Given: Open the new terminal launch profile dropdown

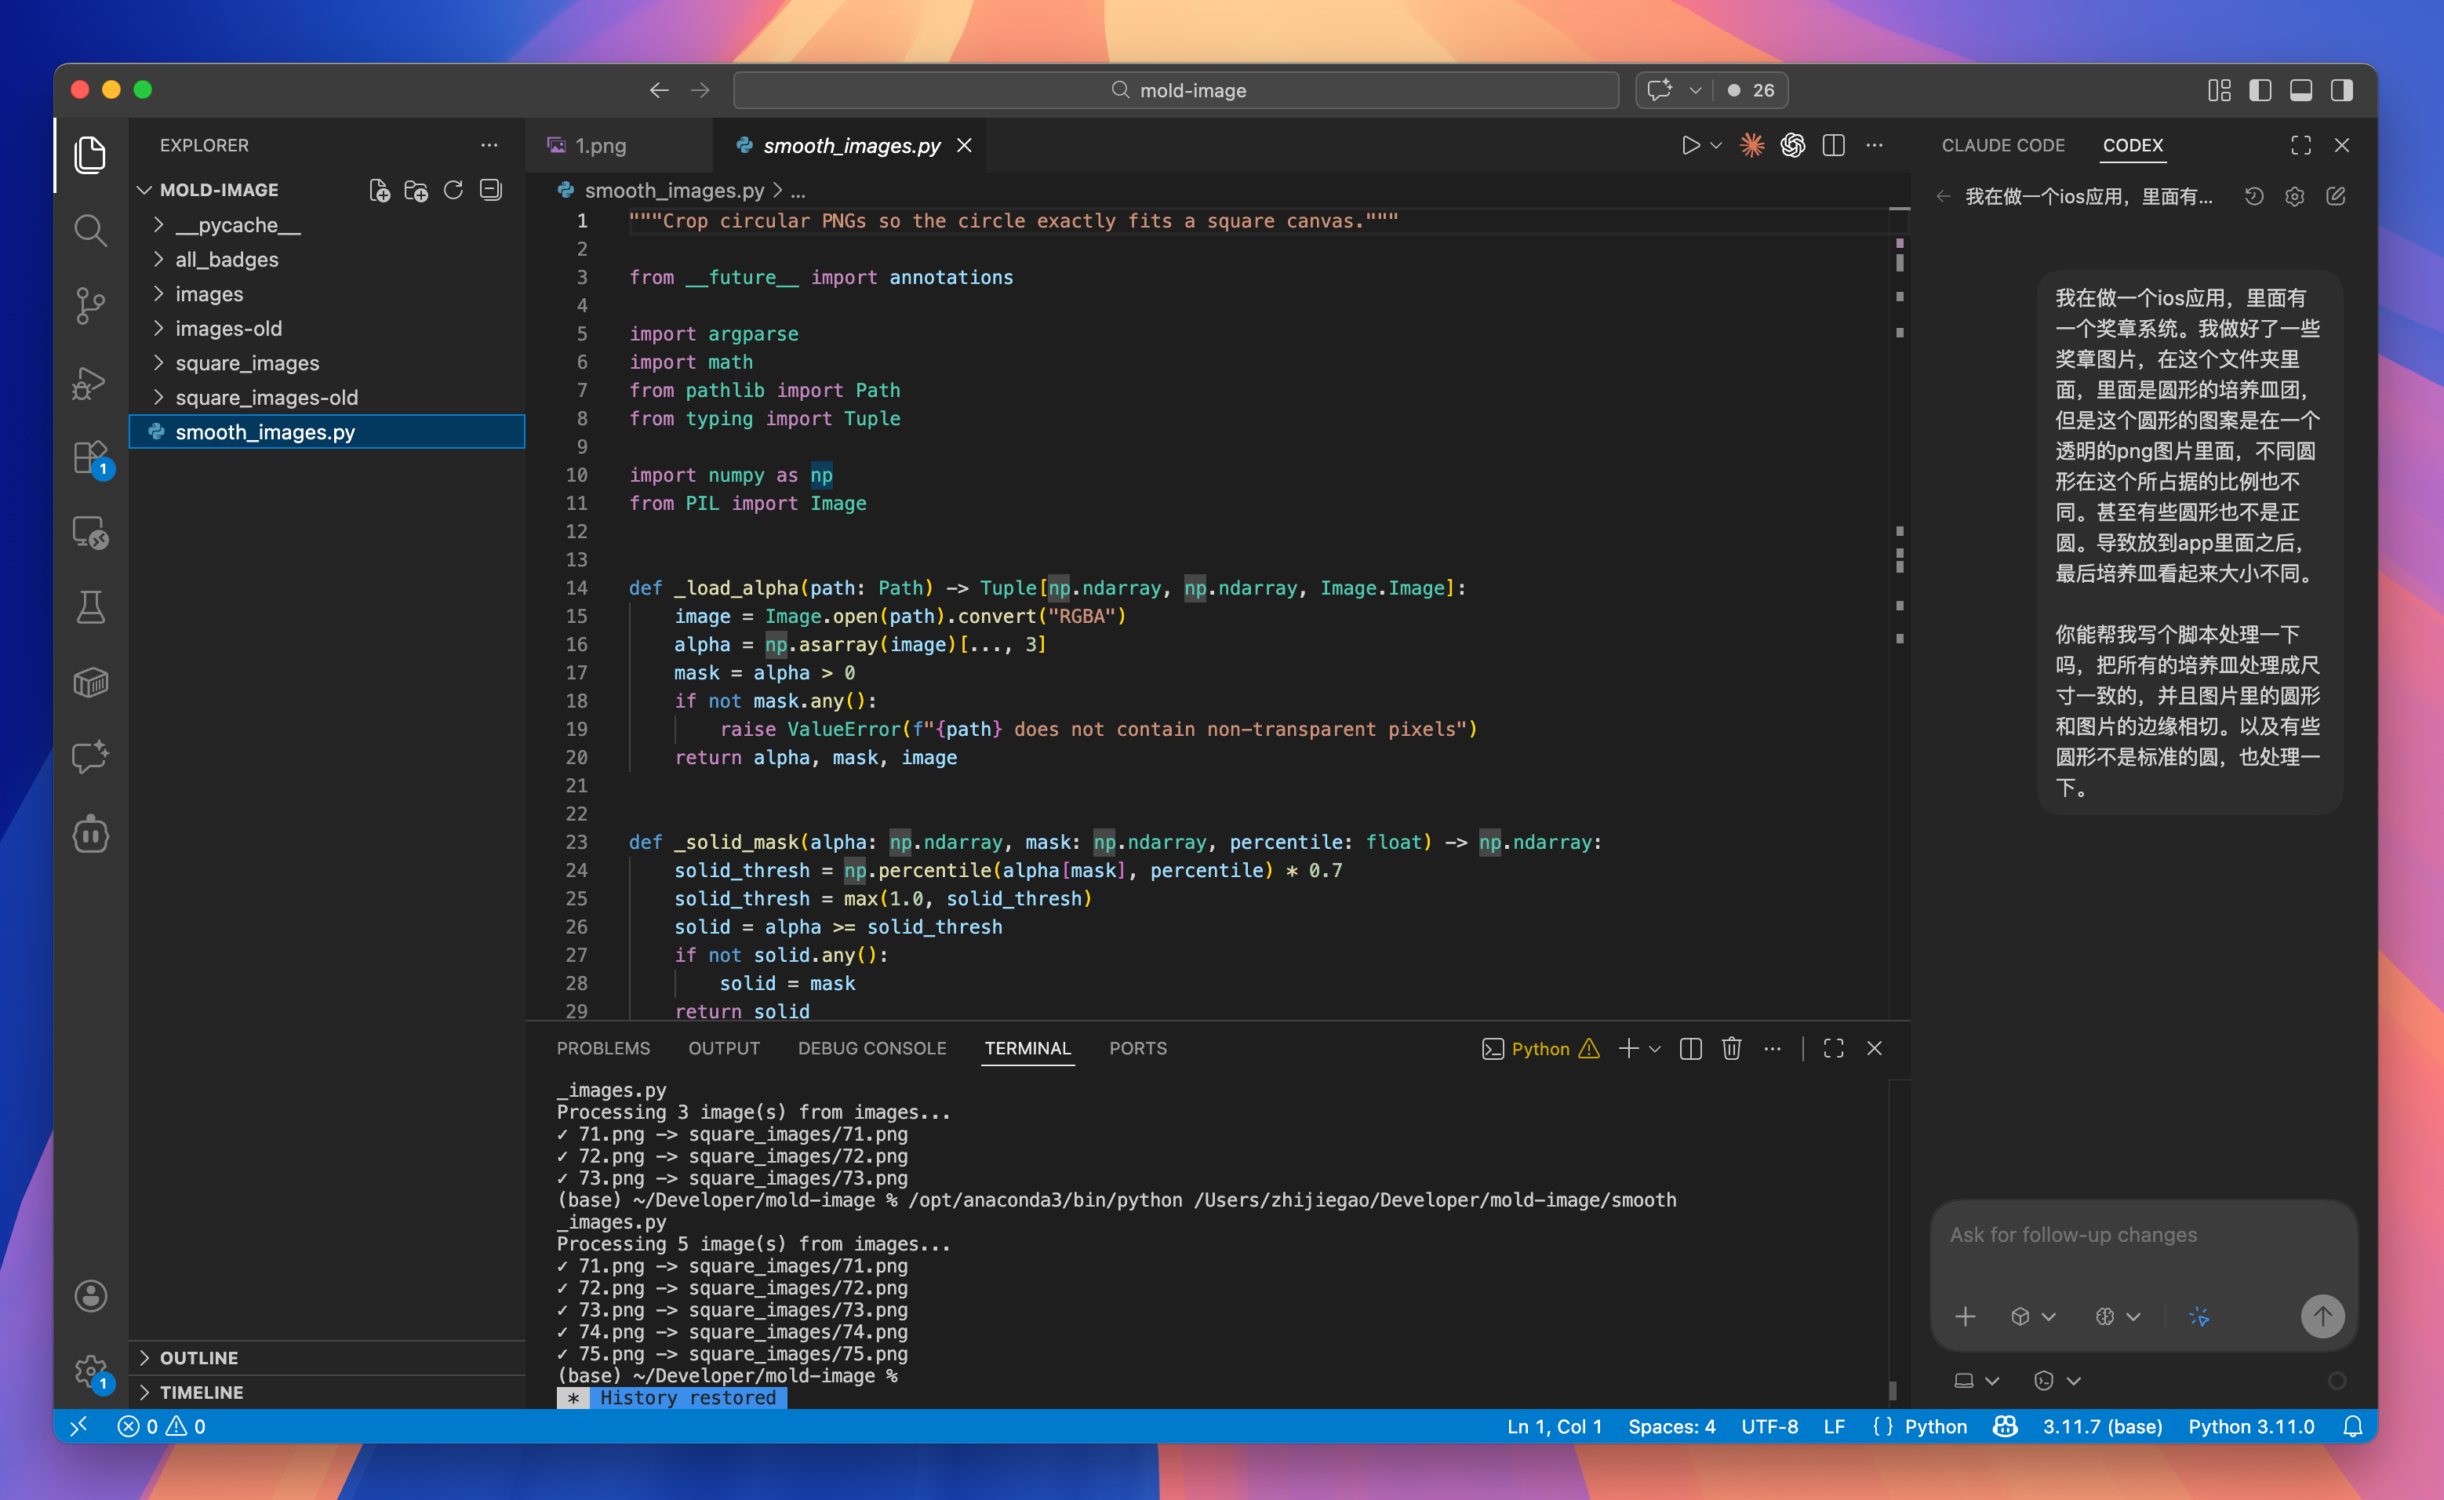Looking at the screenshot, I should [1656, 1049].
